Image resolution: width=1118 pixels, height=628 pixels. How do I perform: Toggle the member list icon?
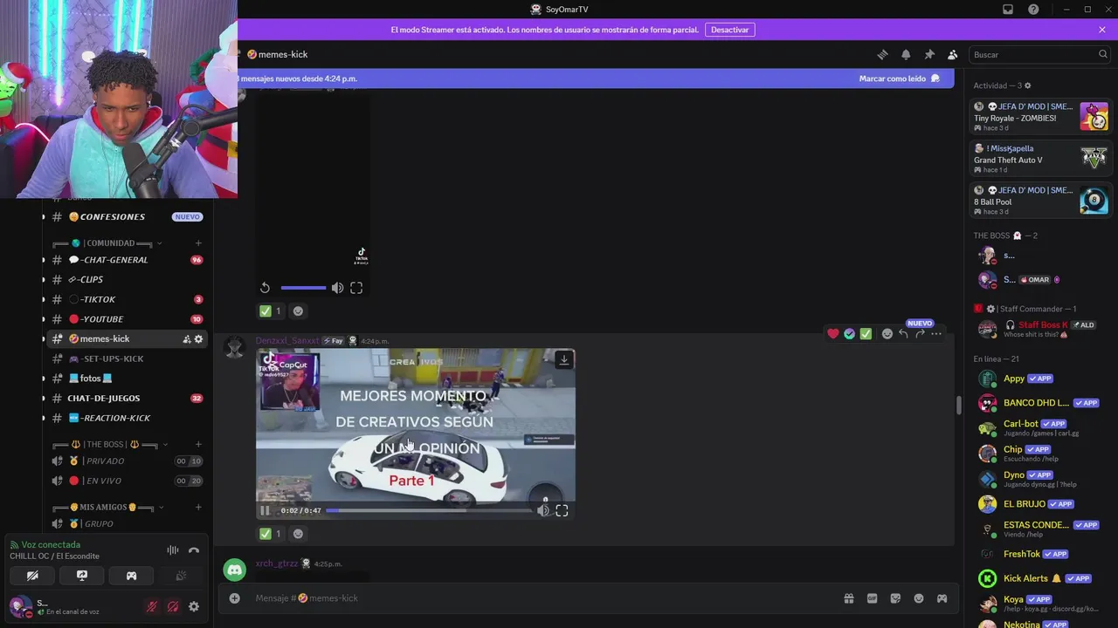(953, 54)
